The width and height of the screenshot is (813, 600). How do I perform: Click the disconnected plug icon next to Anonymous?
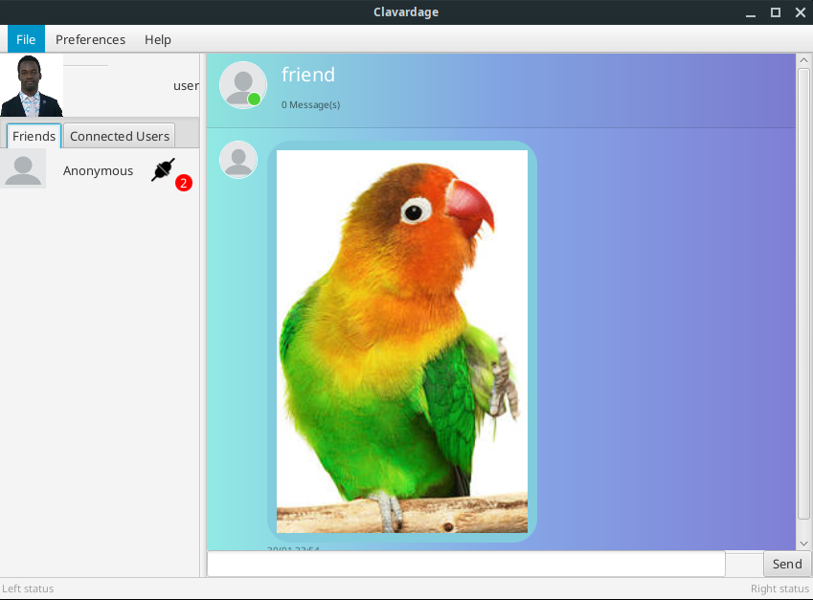tap(163, 170)
